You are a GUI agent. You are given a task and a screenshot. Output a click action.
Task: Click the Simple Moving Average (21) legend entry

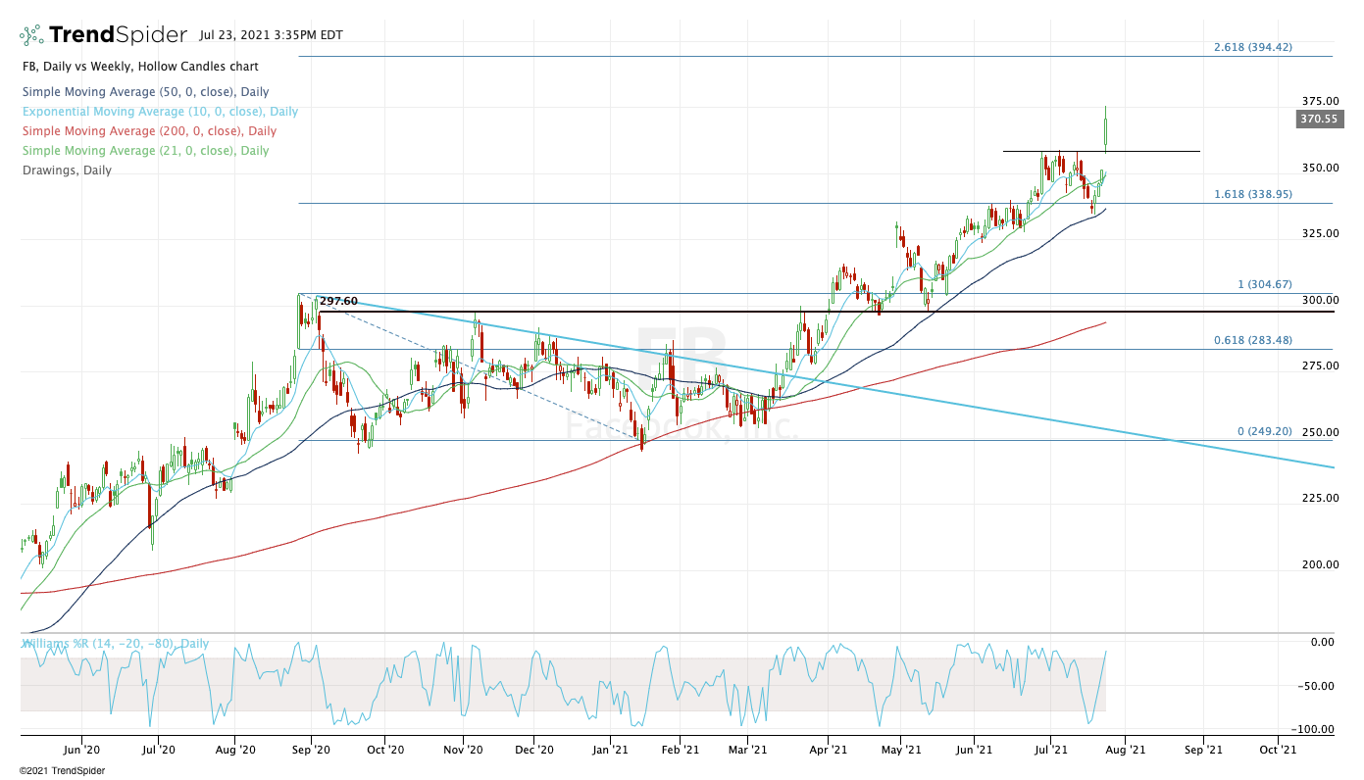point(144,151)
